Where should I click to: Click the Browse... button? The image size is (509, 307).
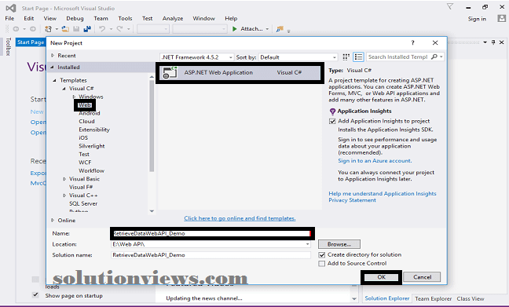pos(339,244)
